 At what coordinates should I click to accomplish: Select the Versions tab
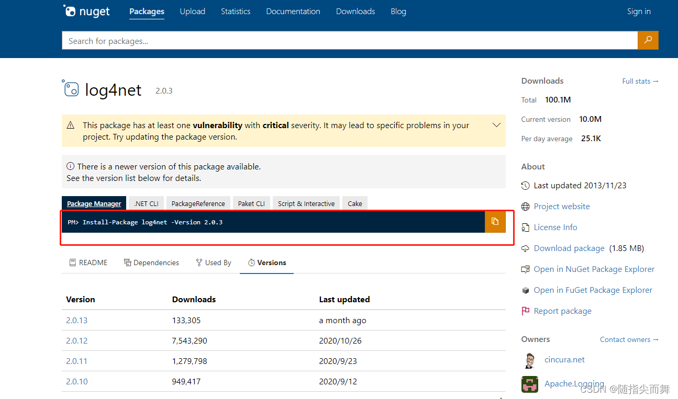pyautogui.click(x=267, y=263)
